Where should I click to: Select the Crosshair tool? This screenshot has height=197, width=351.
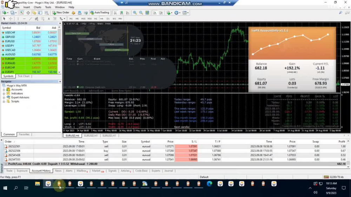tap(10, 19)
